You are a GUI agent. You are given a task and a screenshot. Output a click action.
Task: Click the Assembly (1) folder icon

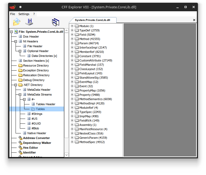77,125
